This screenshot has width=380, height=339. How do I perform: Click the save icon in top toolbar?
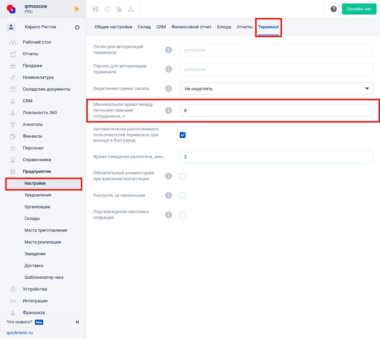coord(95,9)
